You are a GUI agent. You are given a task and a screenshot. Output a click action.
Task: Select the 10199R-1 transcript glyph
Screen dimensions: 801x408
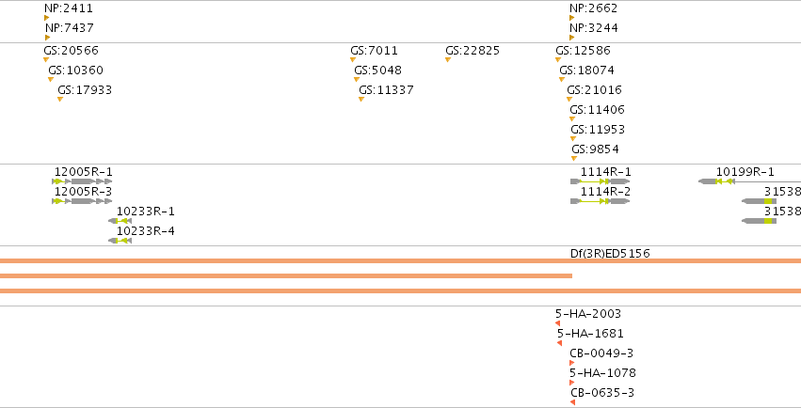(749, 181)
